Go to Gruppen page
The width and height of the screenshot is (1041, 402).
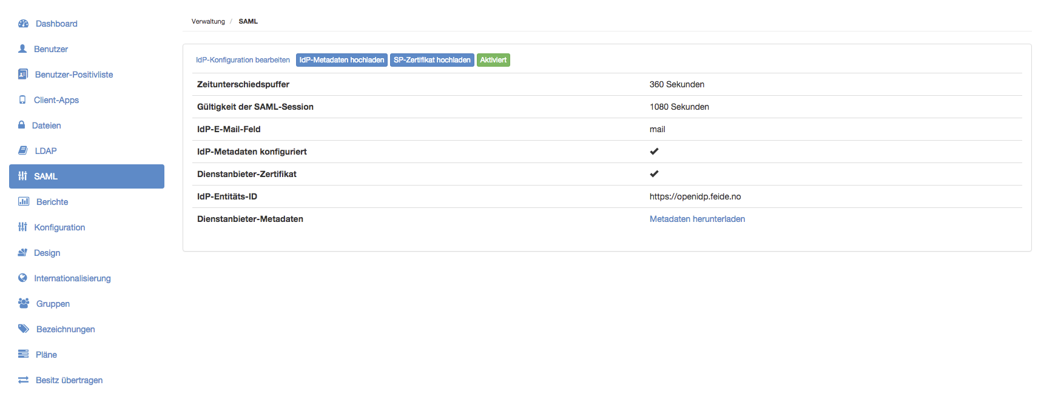click(x=53, y=304)
